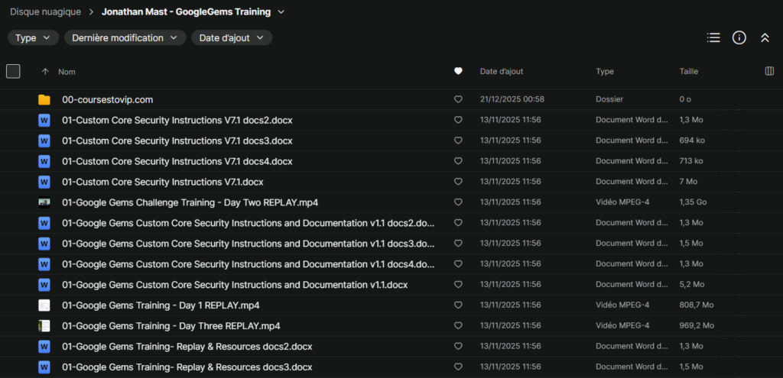The height and width of the screenshot is (378, 783).
Task: Go to Disque nuagique breadcrumb
Action: click(45, 11)
